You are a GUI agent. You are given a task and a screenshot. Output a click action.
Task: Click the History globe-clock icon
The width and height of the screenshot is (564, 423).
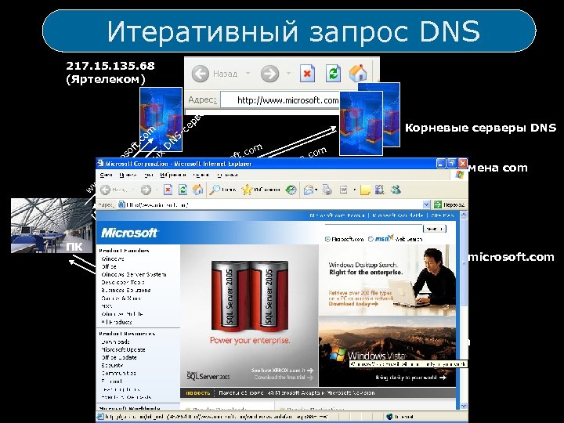pyautogui.click(x=291, y=190)
